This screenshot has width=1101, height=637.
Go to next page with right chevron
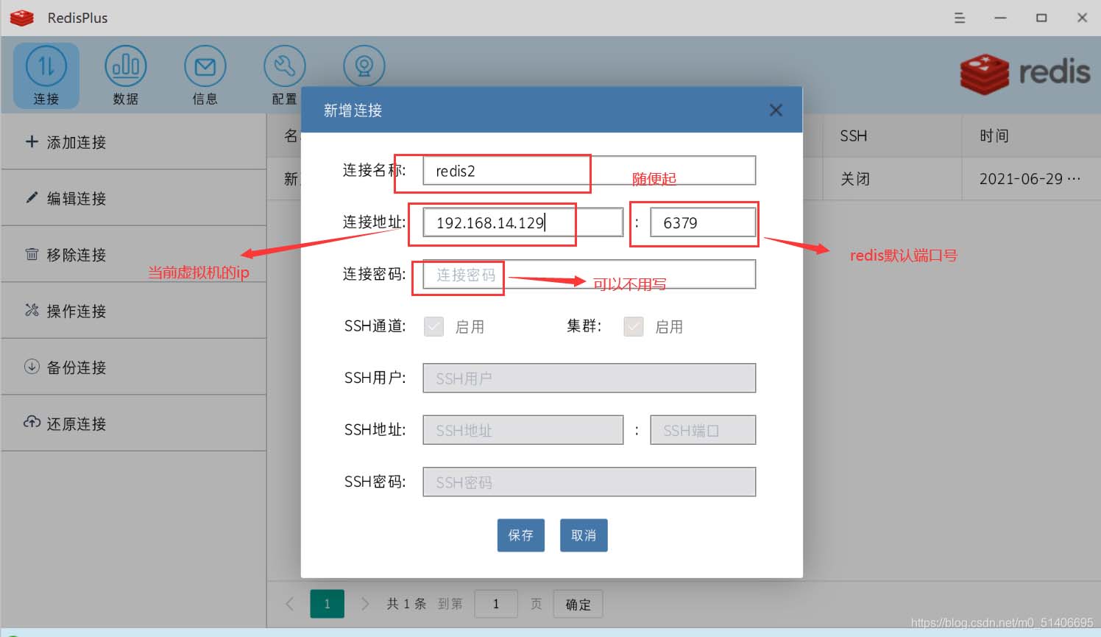coord(365,604)
